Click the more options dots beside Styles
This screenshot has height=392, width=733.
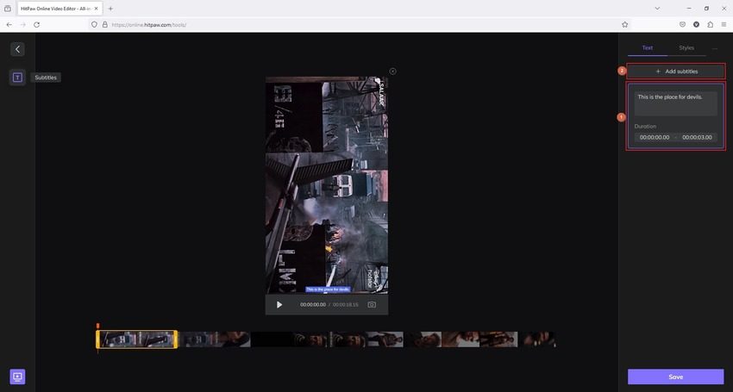click(714, 48)
